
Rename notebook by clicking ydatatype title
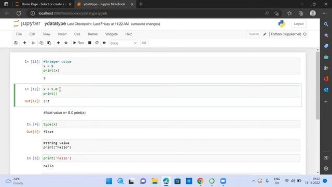pos(55,24)
